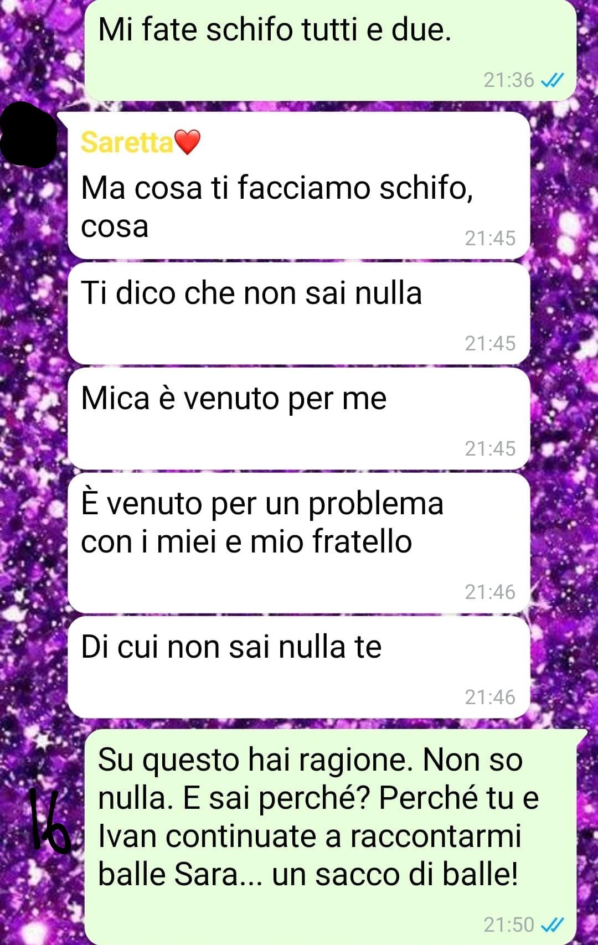Tap blue double-check ticks on 21:36 message
This screenshot has width=598, height=945.
[x=552, y=81]
